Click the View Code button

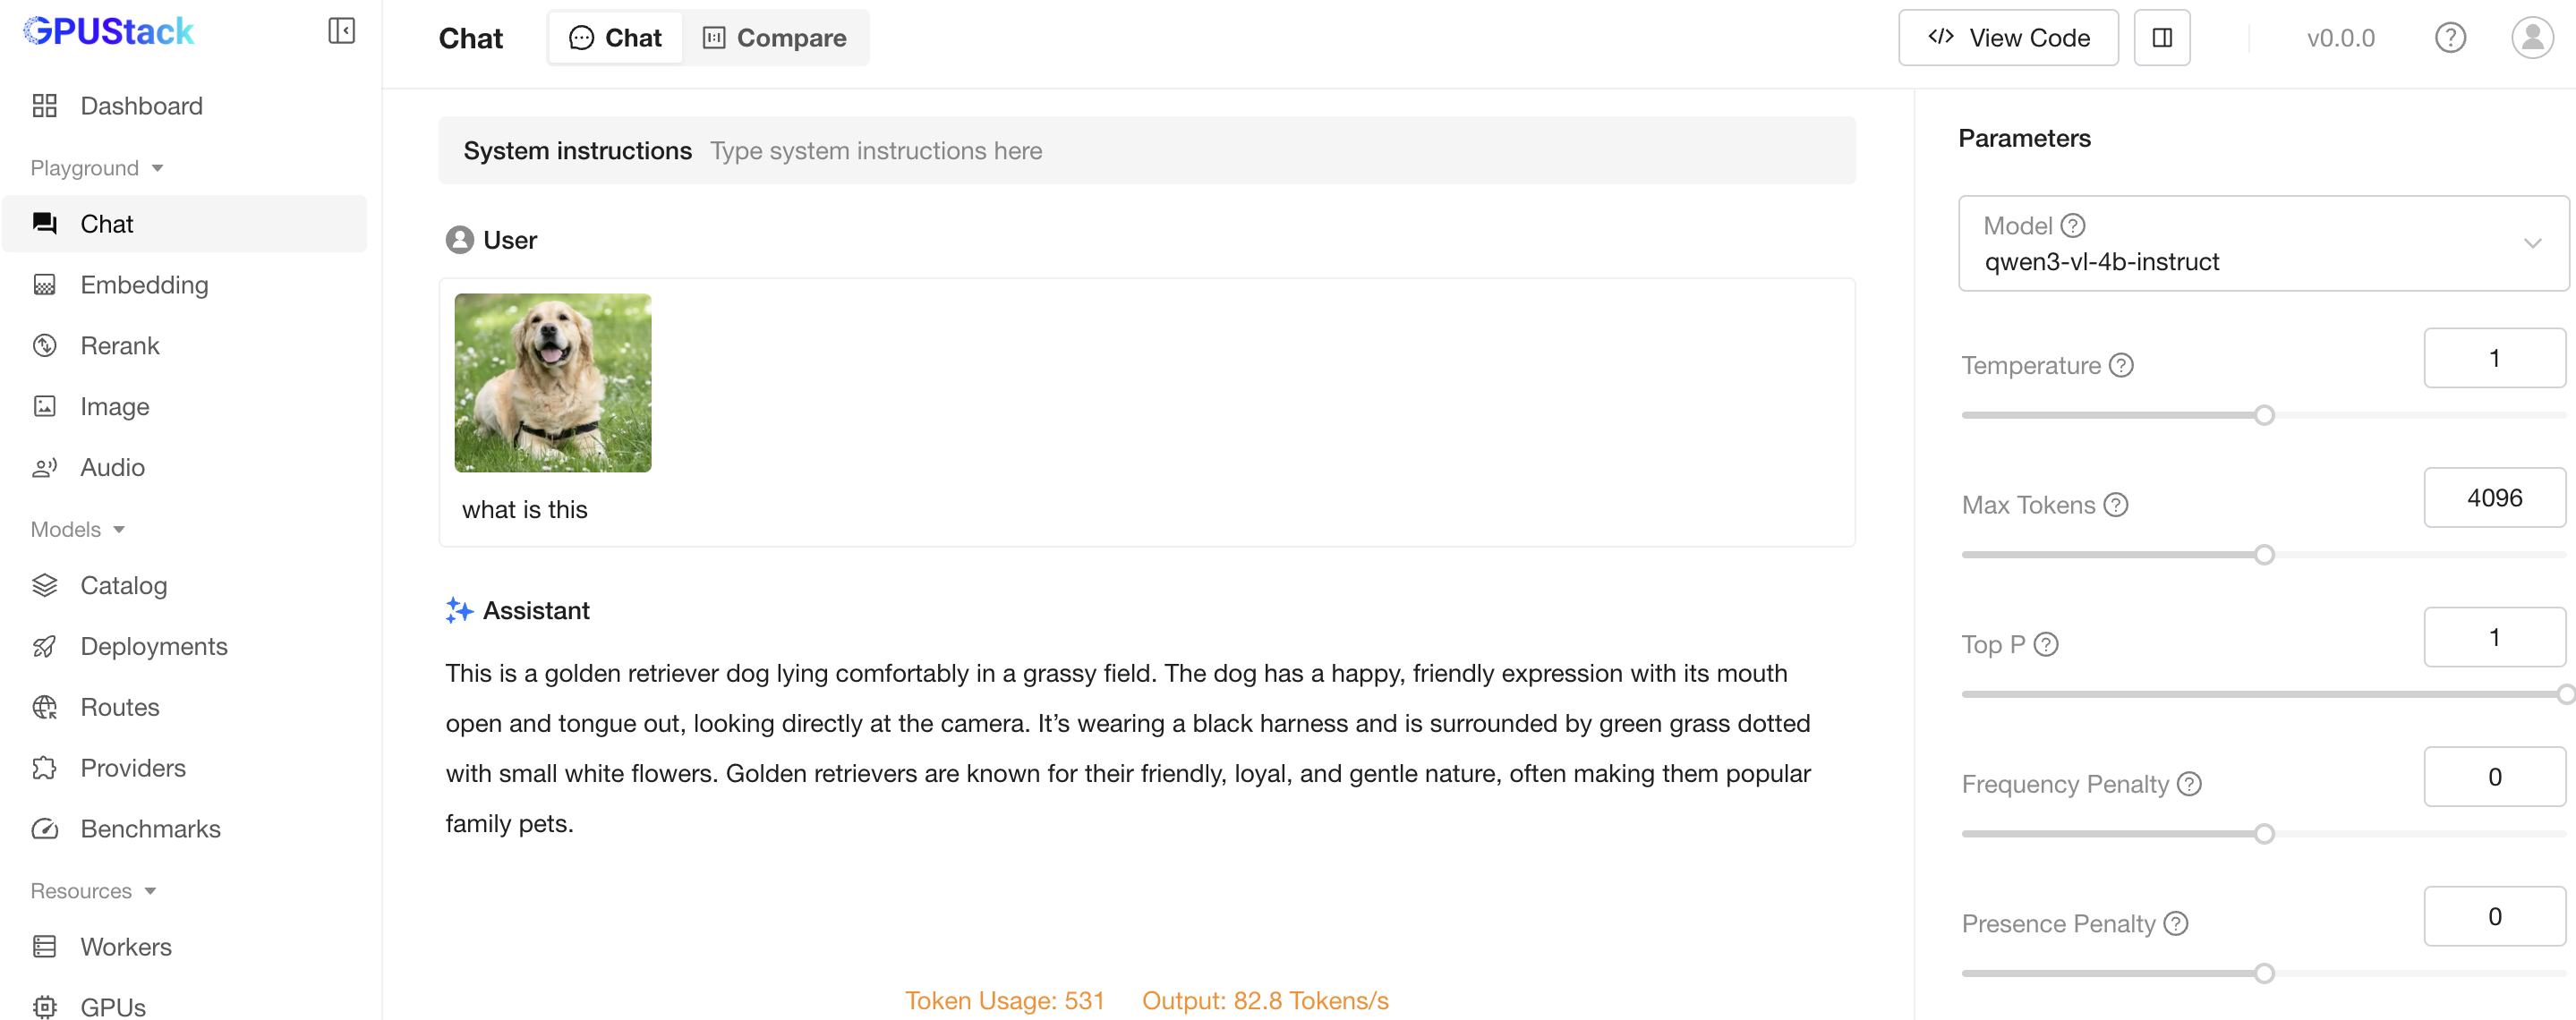click(x=2007, y=38)
